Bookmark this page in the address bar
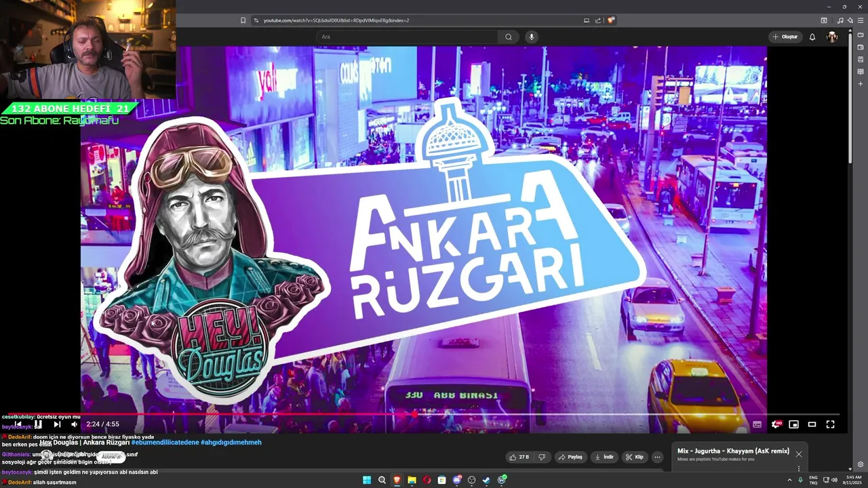The image size is (868, 488). click(243, 20)
